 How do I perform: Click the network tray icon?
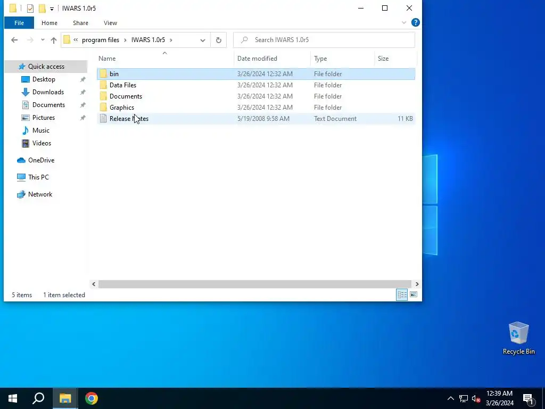click(464, 398)
